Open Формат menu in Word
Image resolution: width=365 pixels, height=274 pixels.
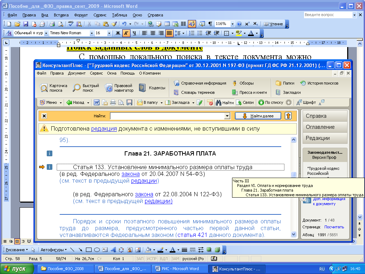click(81, 15)
